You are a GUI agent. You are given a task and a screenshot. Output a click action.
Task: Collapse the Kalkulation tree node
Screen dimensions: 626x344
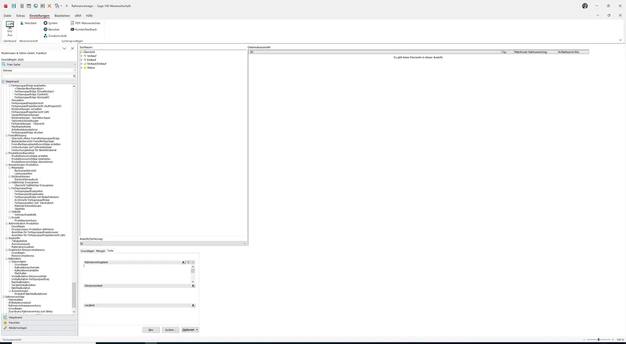7,259
